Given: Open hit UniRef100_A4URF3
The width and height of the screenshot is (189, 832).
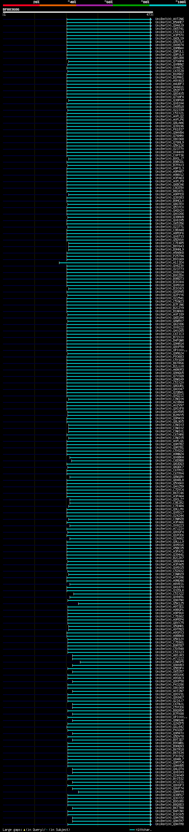Looking at the screenshot, I should [169, 84].
